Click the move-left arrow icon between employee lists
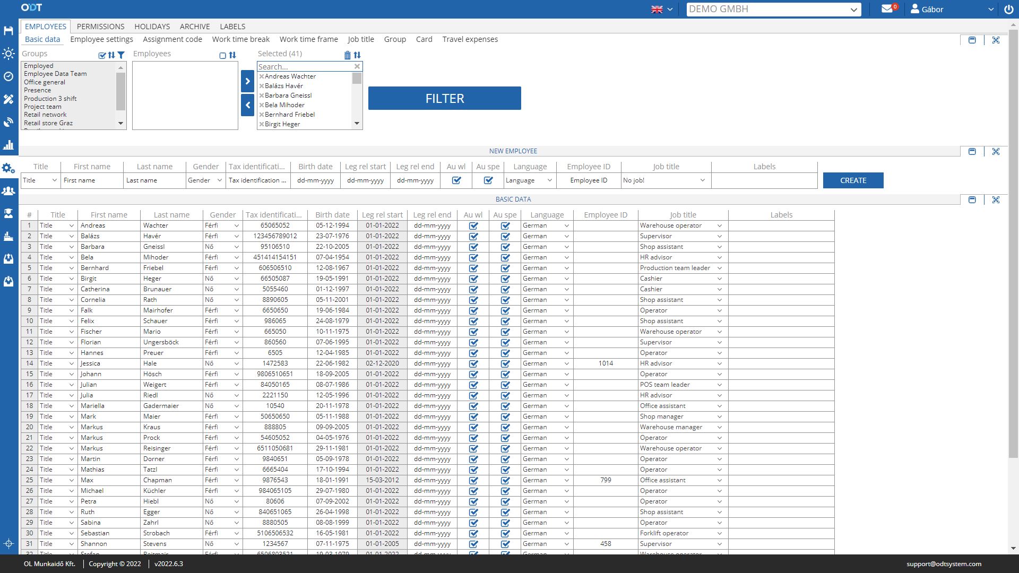1019x573 pixels. point(248,106)
